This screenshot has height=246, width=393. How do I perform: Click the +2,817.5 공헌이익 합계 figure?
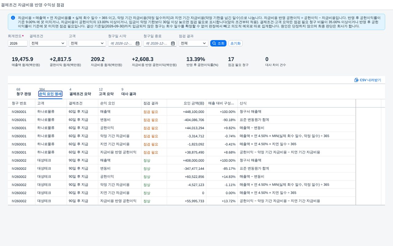click(60, 59)
